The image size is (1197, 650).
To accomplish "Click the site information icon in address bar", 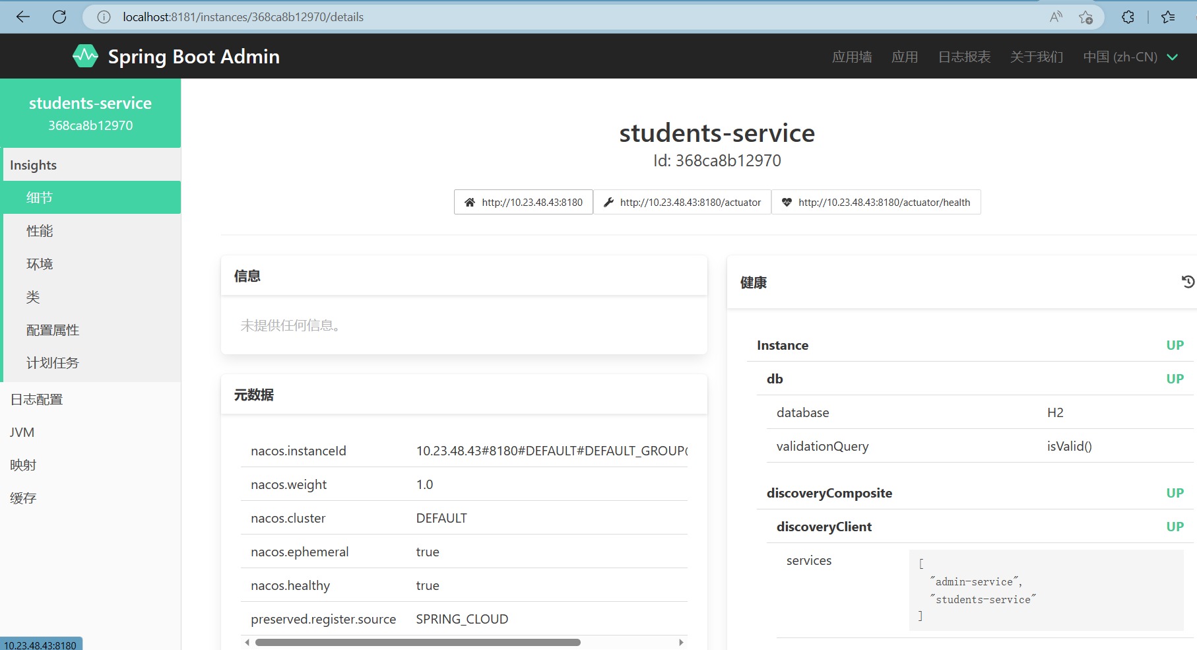I will 103,16.
